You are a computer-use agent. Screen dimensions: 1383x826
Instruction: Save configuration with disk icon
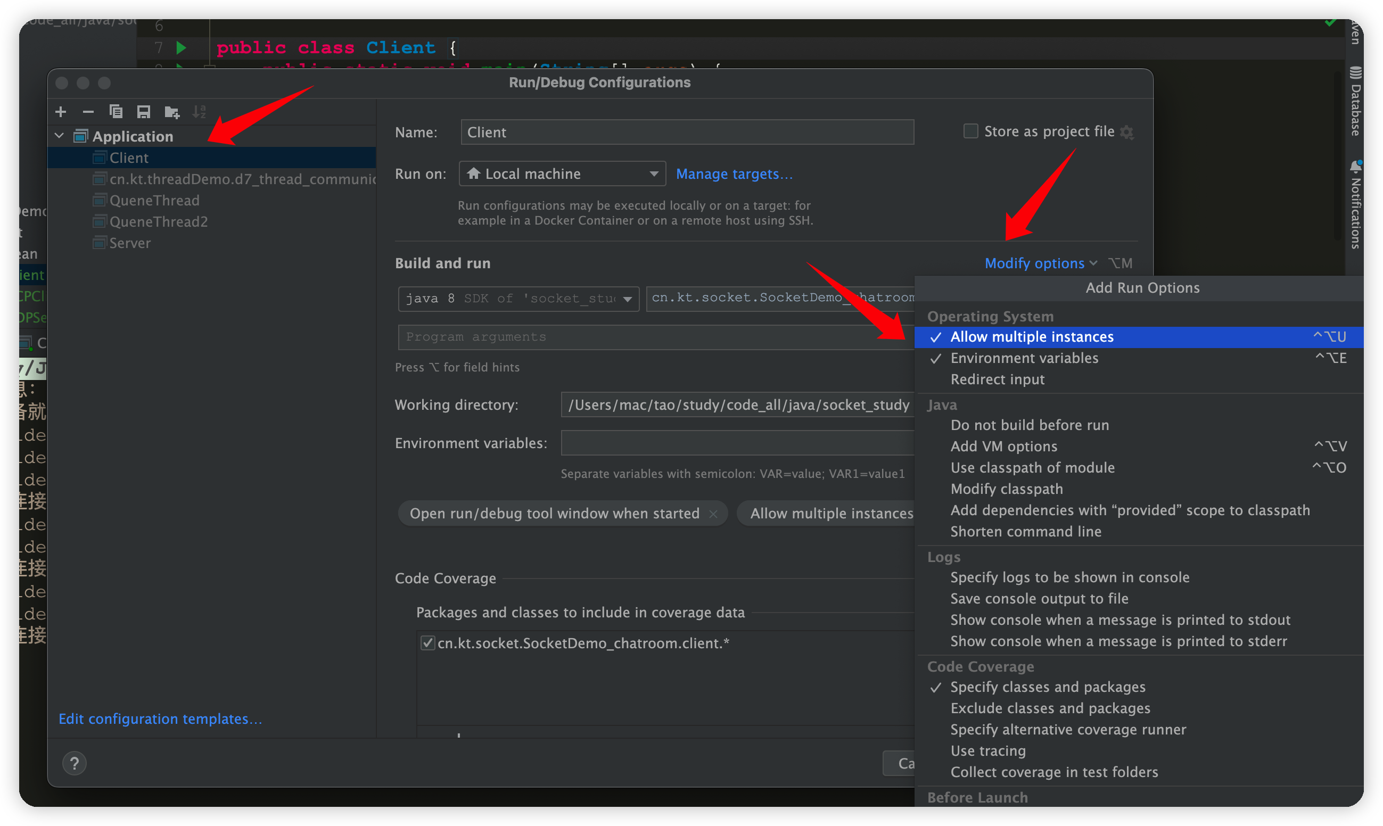click(144, 112)
